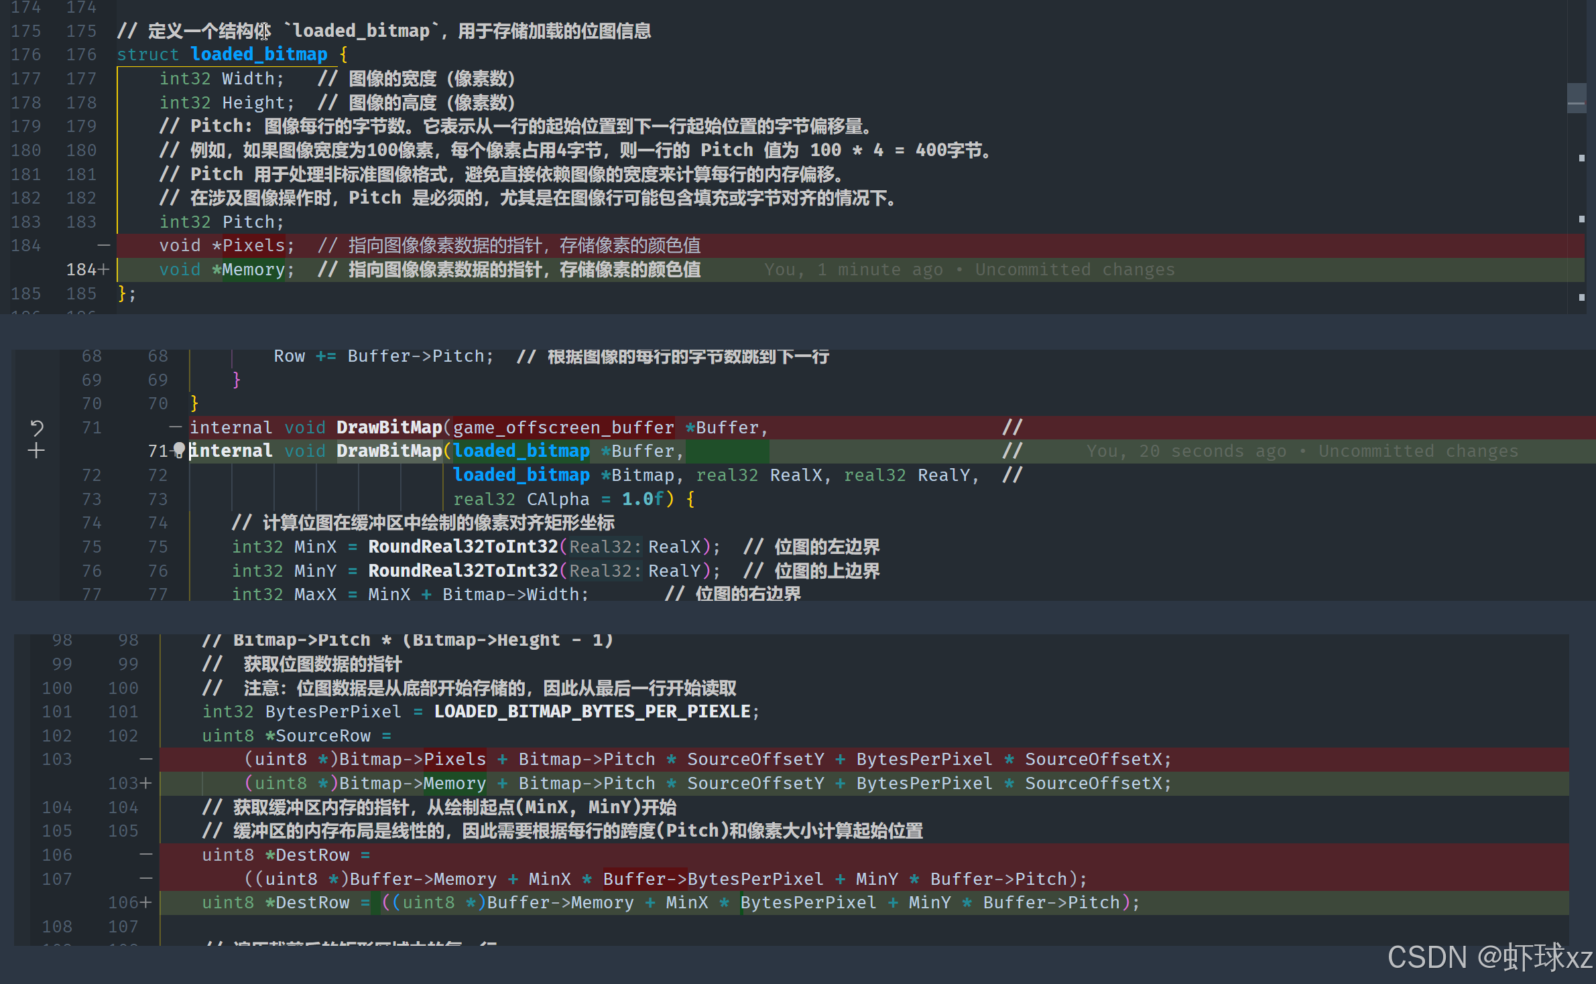
Task: Click the added 'void *Memory;' line
Action: [850, 270]
